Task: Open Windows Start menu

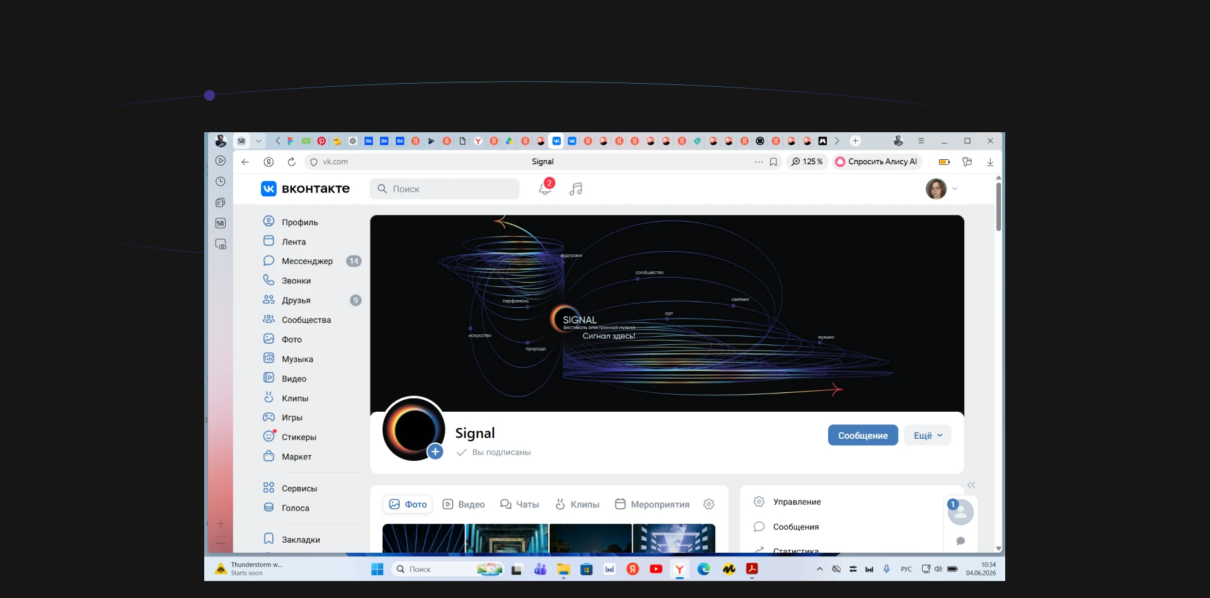Action: (377, 569)
